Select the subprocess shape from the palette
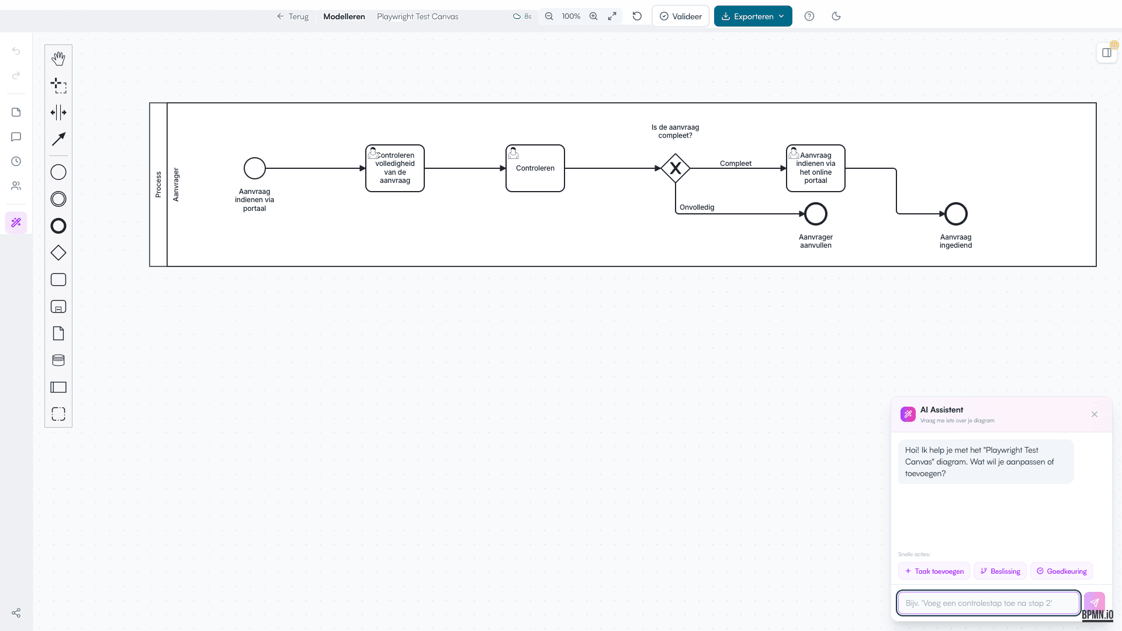Viewport: 1122px width, 631px height. [x=58, y=307]
